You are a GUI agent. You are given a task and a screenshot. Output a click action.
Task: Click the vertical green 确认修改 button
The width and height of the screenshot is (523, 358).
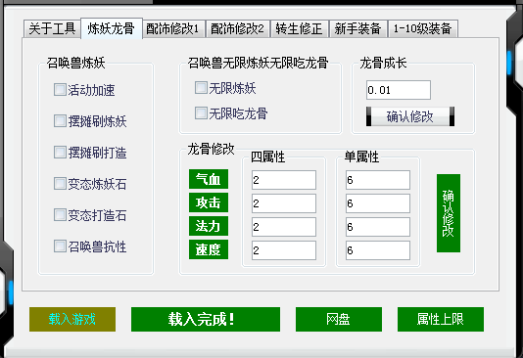tap(449, 213)
